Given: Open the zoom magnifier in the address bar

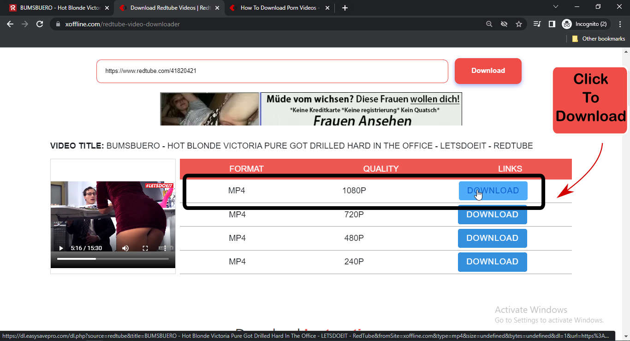Looking at the screenshot, I should coord(489,24).
